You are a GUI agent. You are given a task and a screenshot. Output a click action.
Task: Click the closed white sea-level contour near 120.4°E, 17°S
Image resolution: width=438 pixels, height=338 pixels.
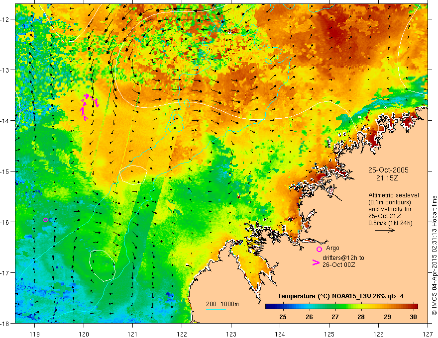coord(102,265)
